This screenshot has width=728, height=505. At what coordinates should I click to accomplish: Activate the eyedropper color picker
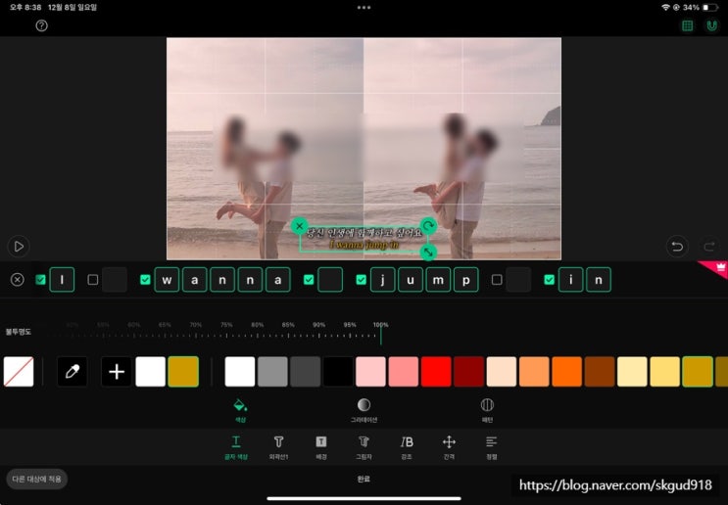coord(72,372)
